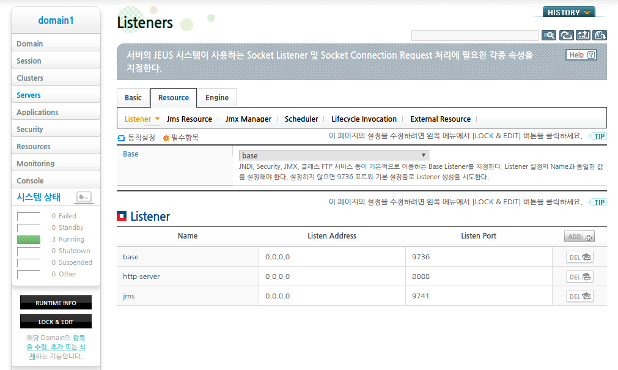The width and height of the screenshot is (618, 370).
Task: Click the delete icon in the base row
Action: coord(579,257)
